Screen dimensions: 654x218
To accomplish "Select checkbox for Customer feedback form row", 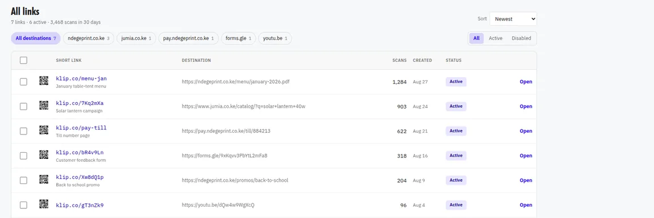I will [x=23, y=156].
